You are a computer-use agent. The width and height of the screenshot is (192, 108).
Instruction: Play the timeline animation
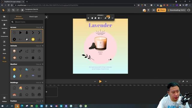click(100, 81)
